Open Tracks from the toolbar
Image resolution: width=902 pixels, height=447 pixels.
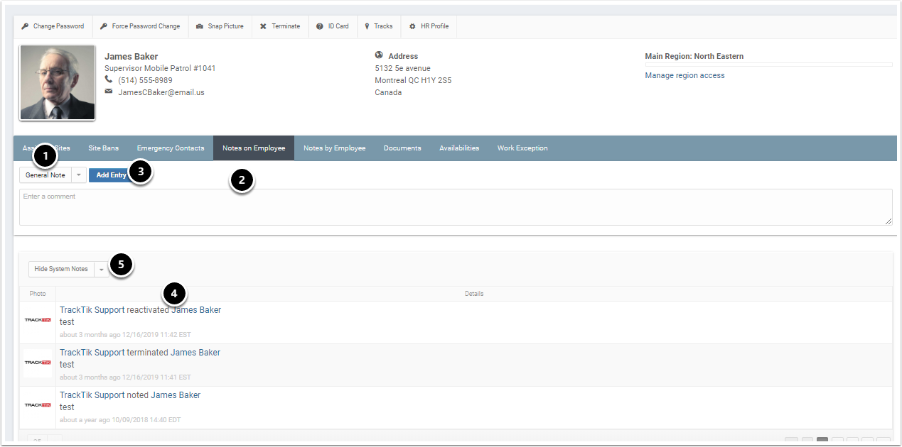tap(379, 26)
